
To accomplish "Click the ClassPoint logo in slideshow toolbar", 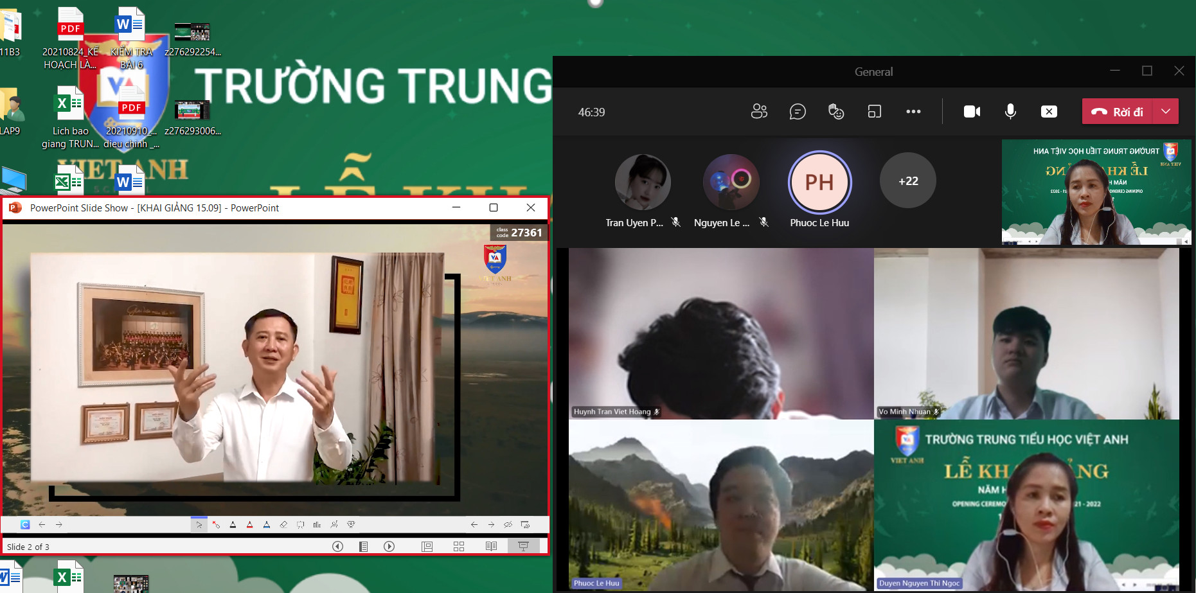I will click(25, 524).
